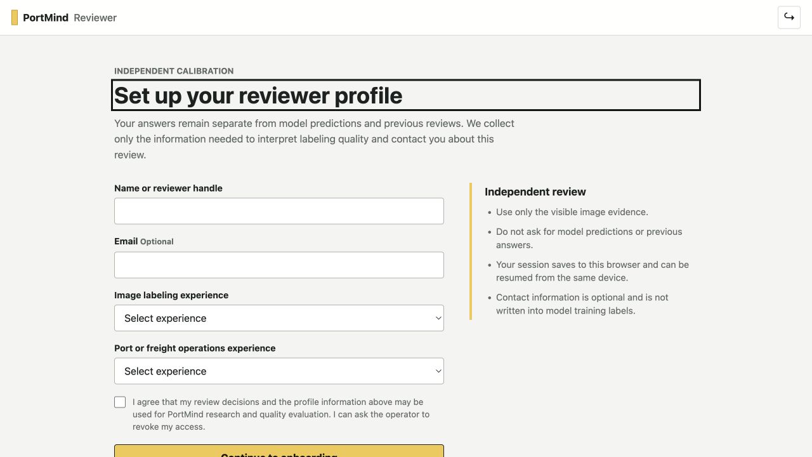
Task: Focus the Name or reviewer handle field
Action: point(279,211)
